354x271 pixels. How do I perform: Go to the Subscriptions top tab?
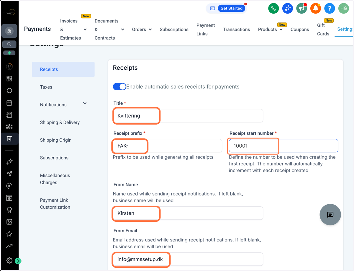174,30
